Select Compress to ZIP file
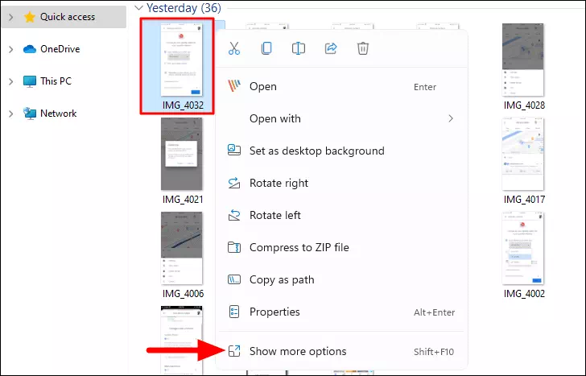Screen dimensions: 586x376 pyautogui.click(x=340, y=247)
